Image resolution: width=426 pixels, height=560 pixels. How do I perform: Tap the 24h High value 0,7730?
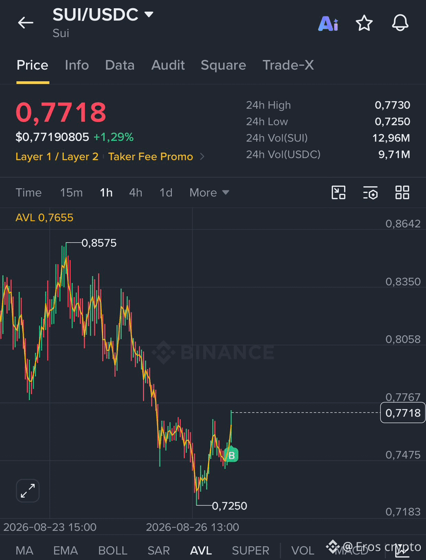[393, 105]
